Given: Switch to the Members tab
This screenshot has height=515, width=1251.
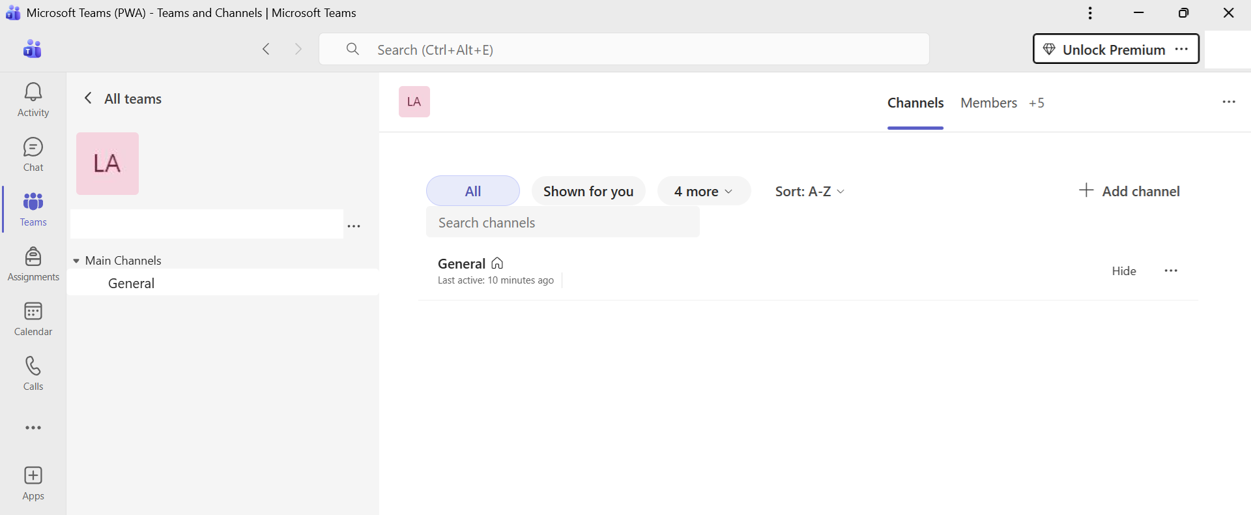Looking at the screenshot, I should (988, 103).
